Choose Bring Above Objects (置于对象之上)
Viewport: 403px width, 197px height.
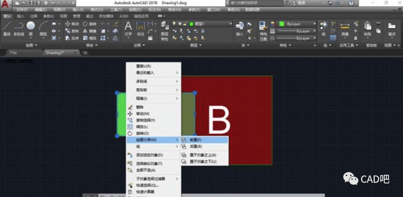pyautogui.click(x=204, y=155)
